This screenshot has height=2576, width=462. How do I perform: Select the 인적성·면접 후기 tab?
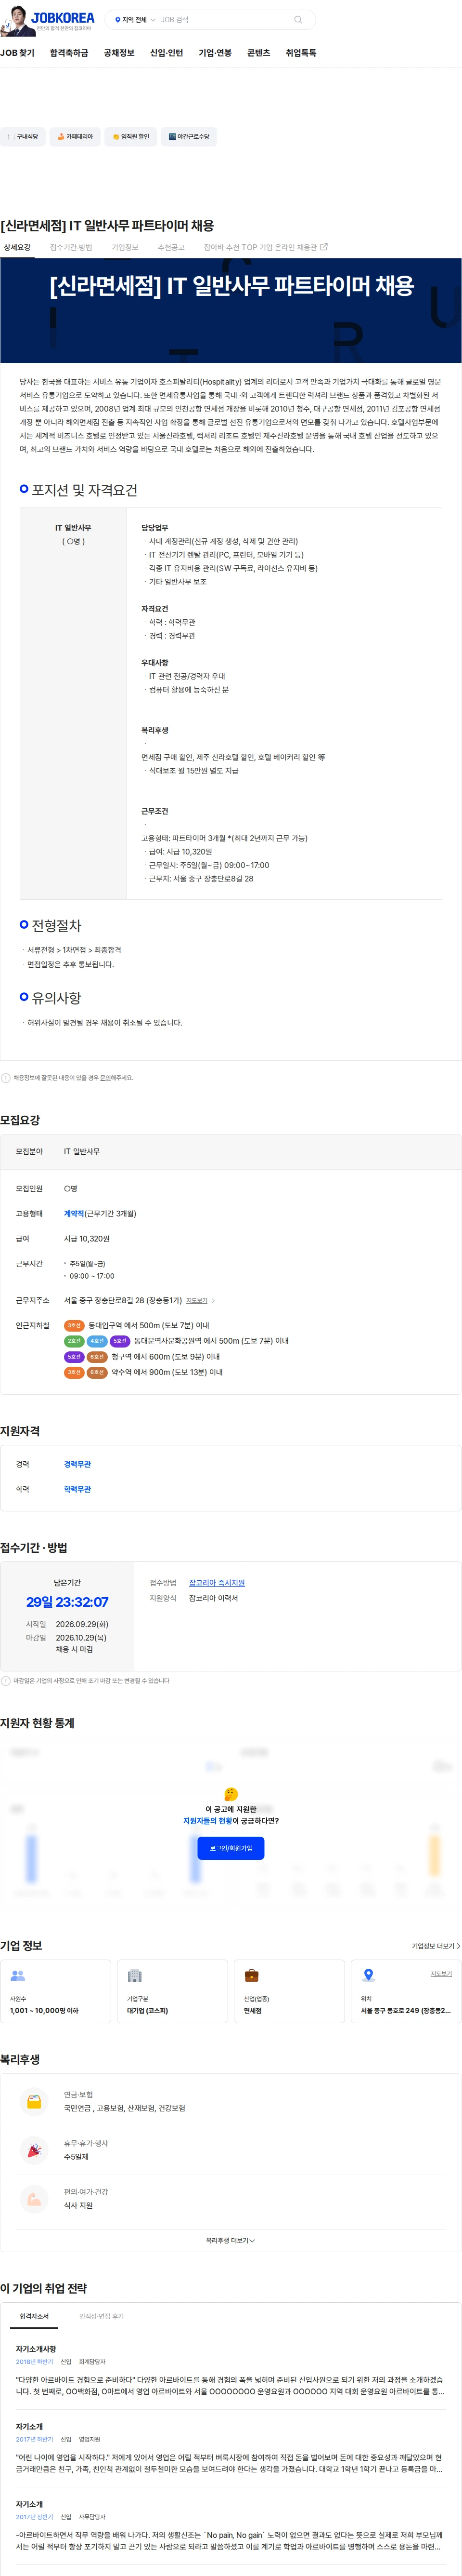[102, 2317]
